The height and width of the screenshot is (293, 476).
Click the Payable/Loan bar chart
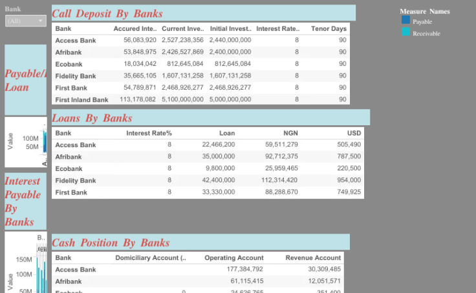tap(26, 142)
